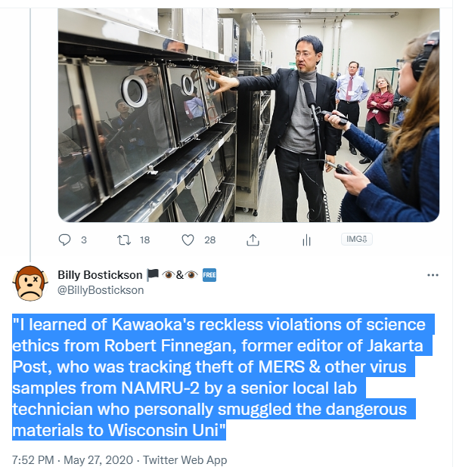The height and width of the screenshot is (467, 456).
Task: Open the three-dot more options menu
Action: (433, 275)
